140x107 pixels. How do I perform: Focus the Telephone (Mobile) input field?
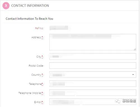click(x=93, y=92)
